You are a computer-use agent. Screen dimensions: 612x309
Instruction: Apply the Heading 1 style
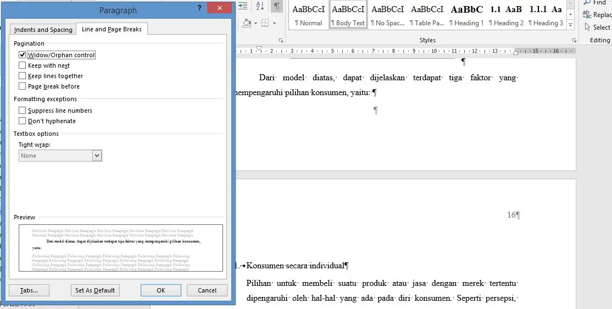pos(466,15)
